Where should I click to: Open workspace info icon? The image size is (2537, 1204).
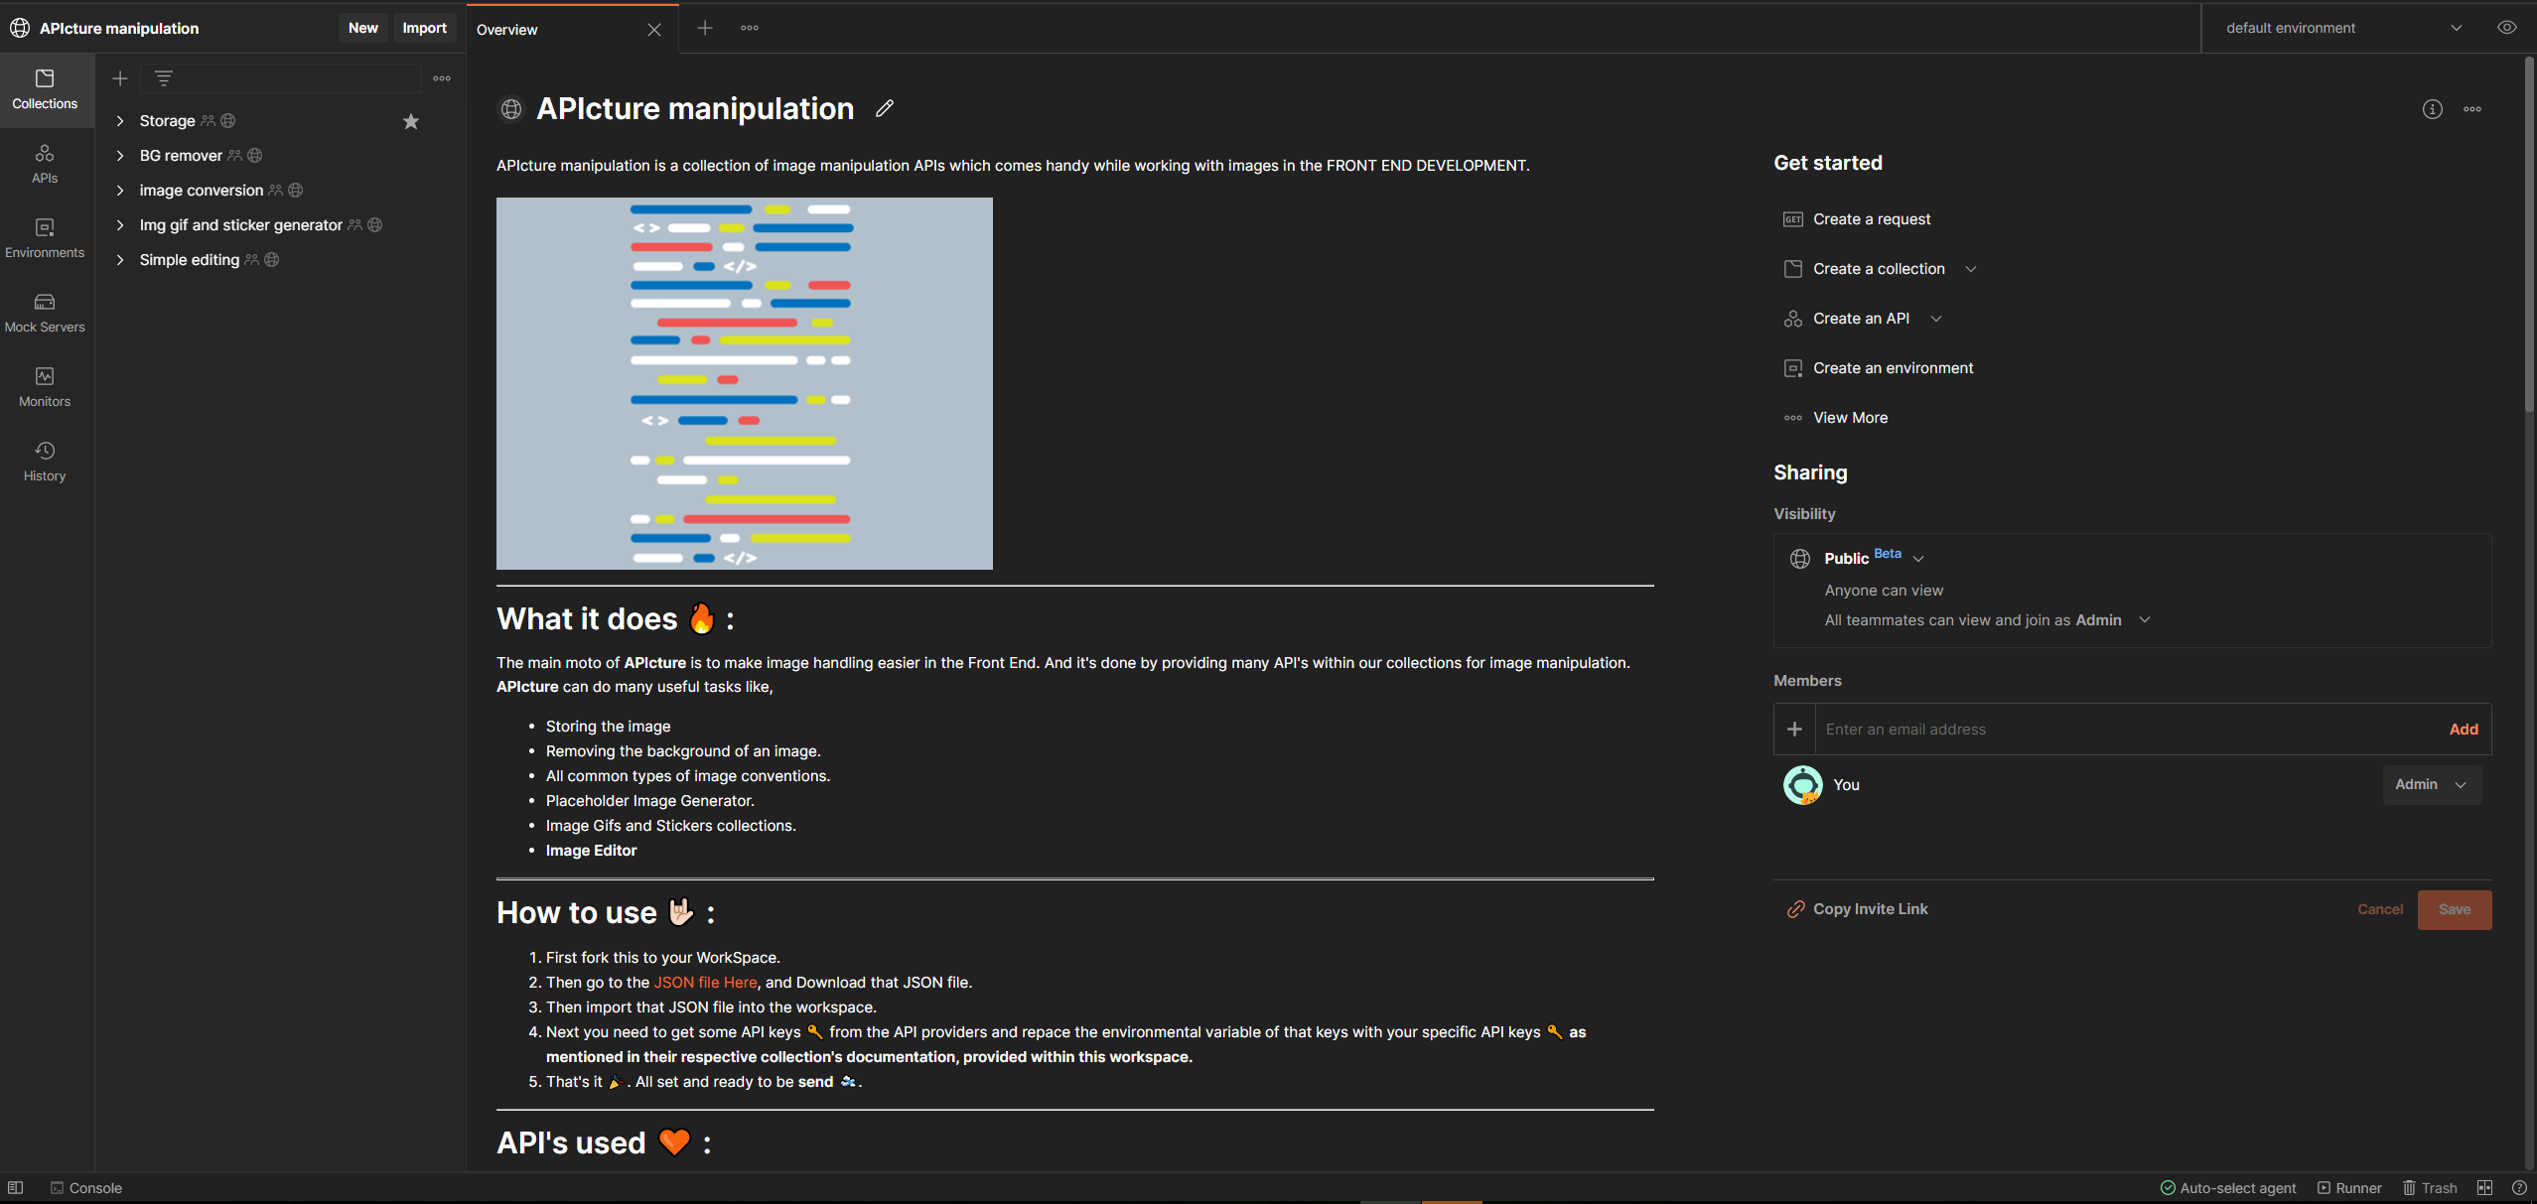tap(2432, 109)
